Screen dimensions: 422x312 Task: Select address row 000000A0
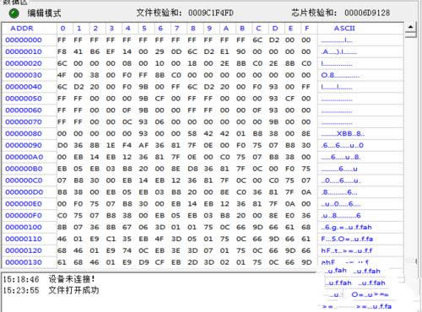pos(24,157)
